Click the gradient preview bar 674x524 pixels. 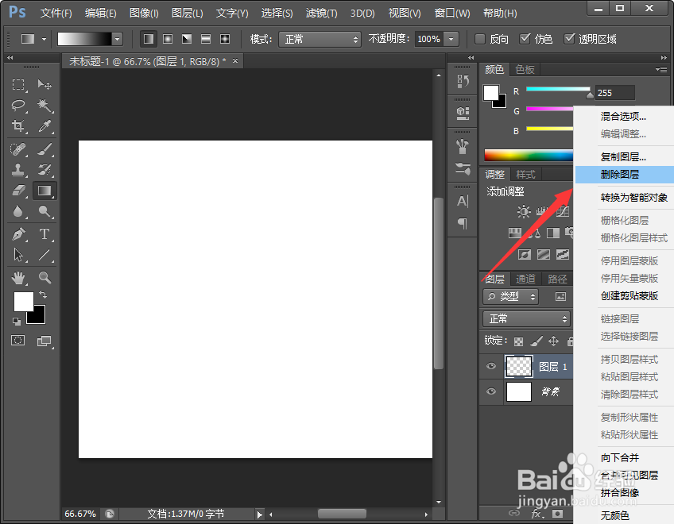(85, 39)
